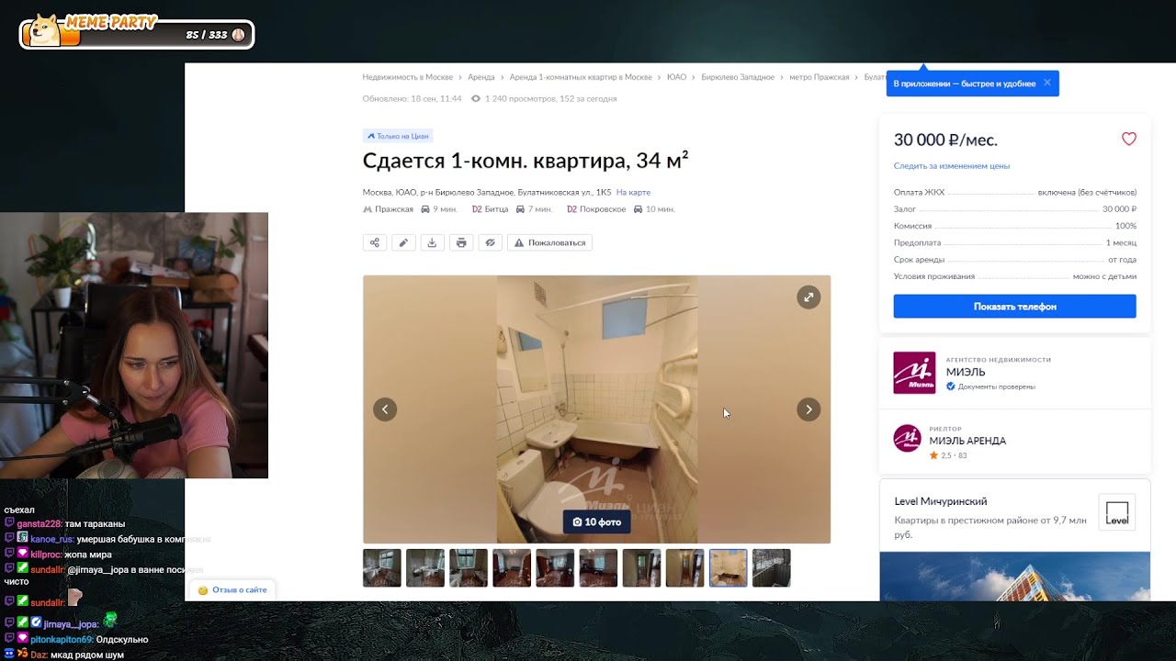Close the app promo tooltip
The width and height of the screenshot is (1176, 661).
pos(1046,83)
